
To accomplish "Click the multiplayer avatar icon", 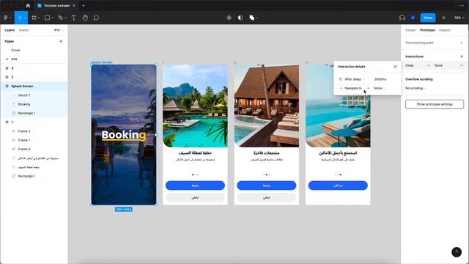I will [413, 18].
